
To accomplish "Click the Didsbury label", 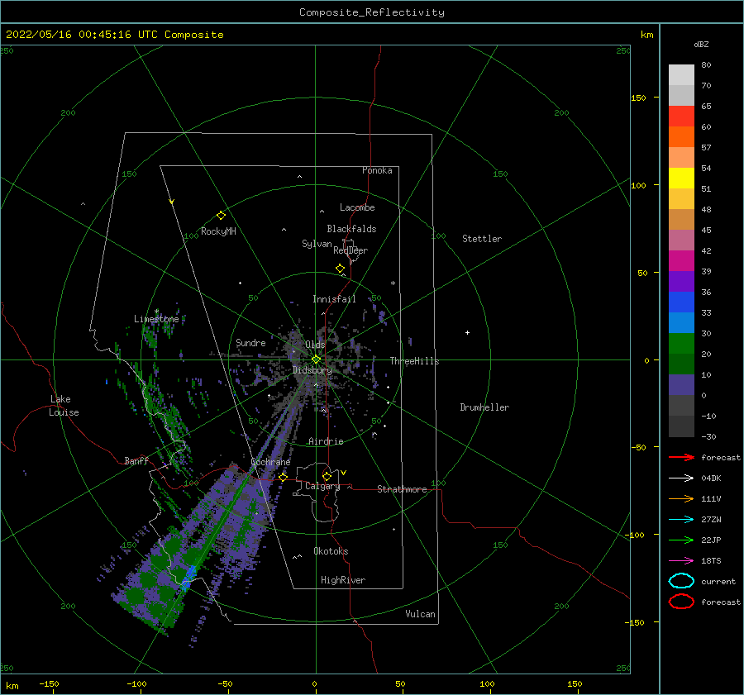I will [x=312, y=370].
